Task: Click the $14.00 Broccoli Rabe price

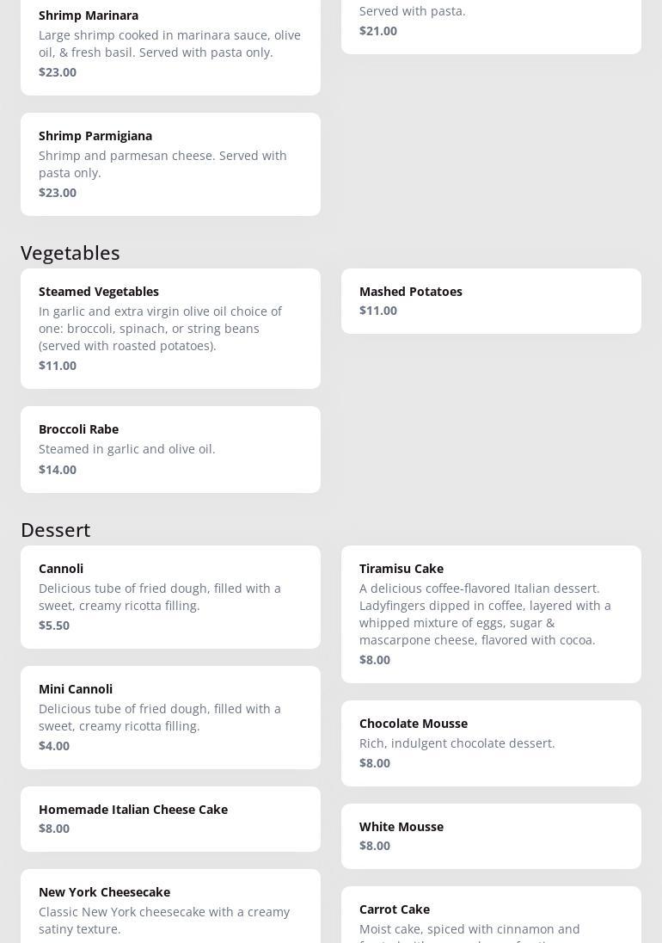Action: [x=58, y=470]
